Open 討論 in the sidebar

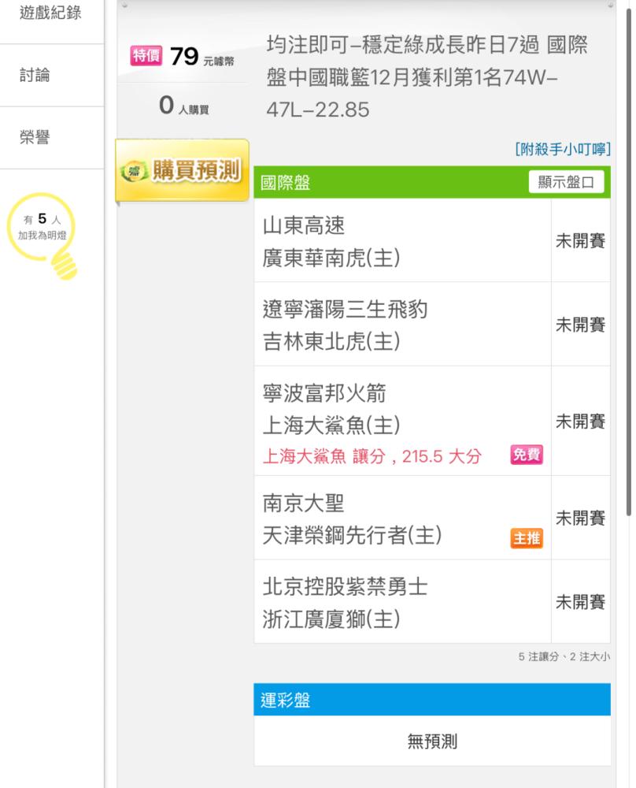point(36,76)
